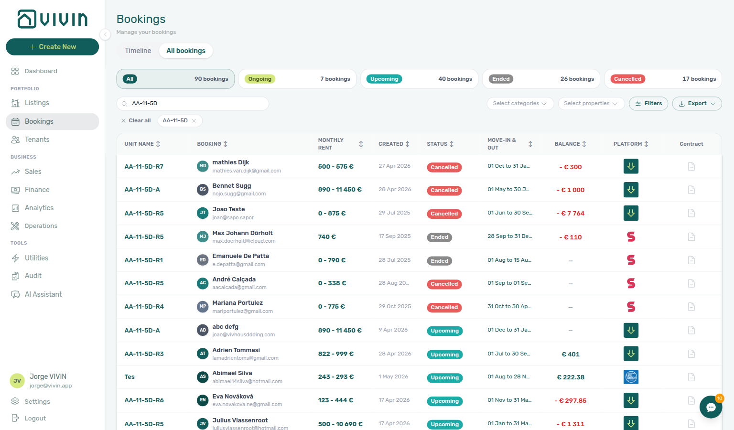Viewport: 734px width, 430px height.
Task: Open contract icon for mathies Dijk row
Action: click(x=691, y=166)
